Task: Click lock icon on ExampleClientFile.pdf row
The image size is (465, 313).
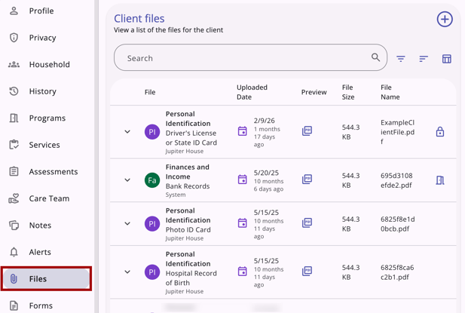Action: point(440,132)
